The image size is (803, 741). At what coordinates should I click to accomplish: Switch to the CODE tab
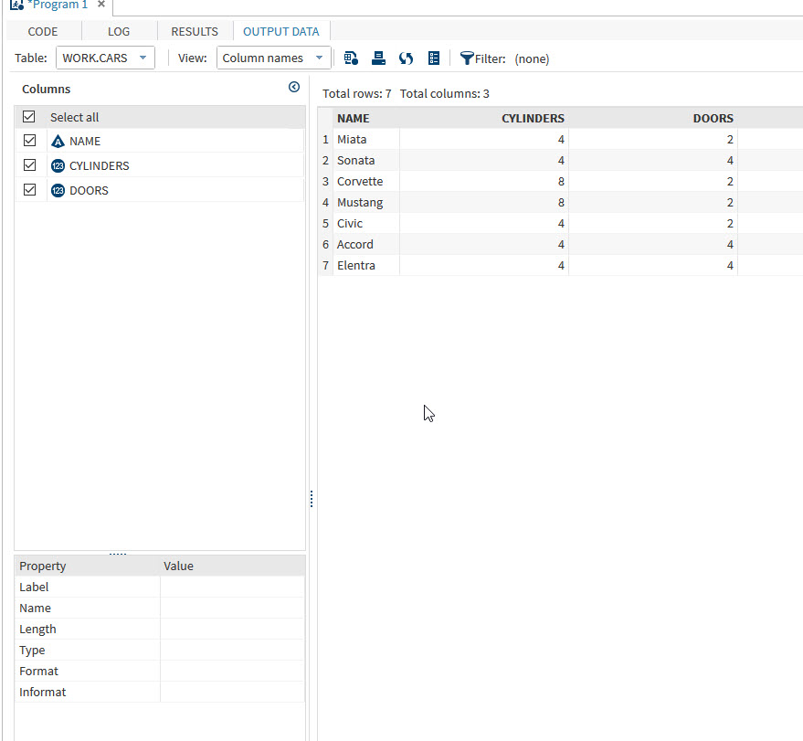point(42,30)
